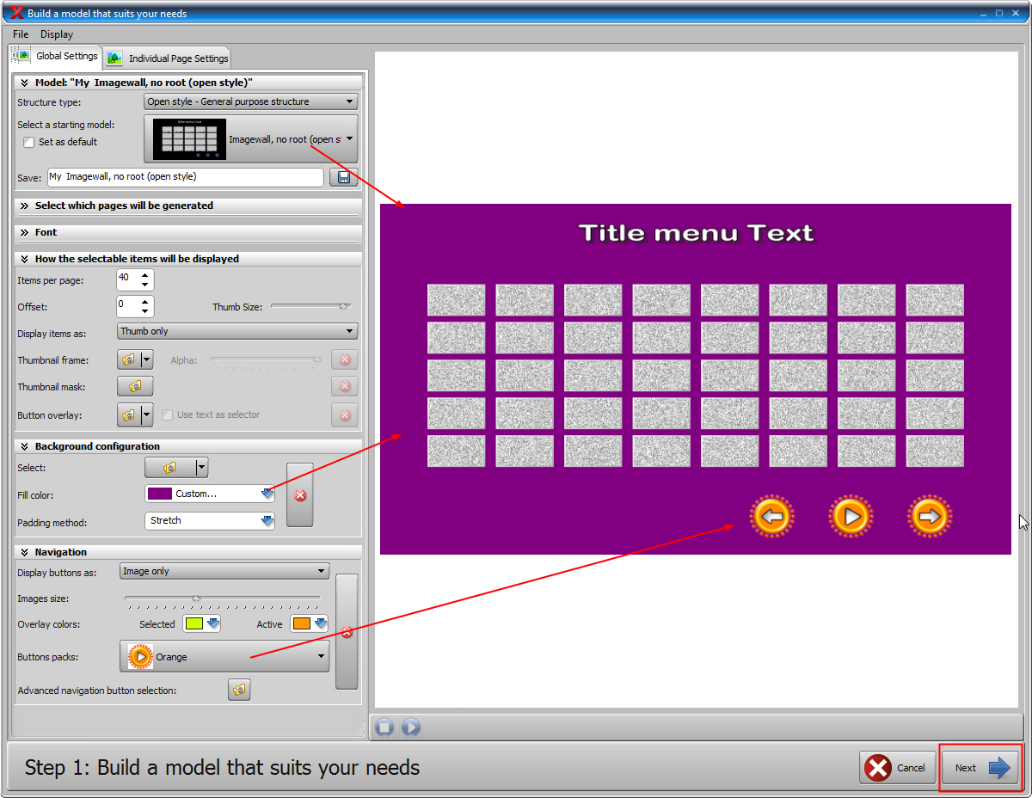The height and width of the screenshot is (798, 1032).
Task: Reset navigation with red X side button
Action: (x=347, y=632)
